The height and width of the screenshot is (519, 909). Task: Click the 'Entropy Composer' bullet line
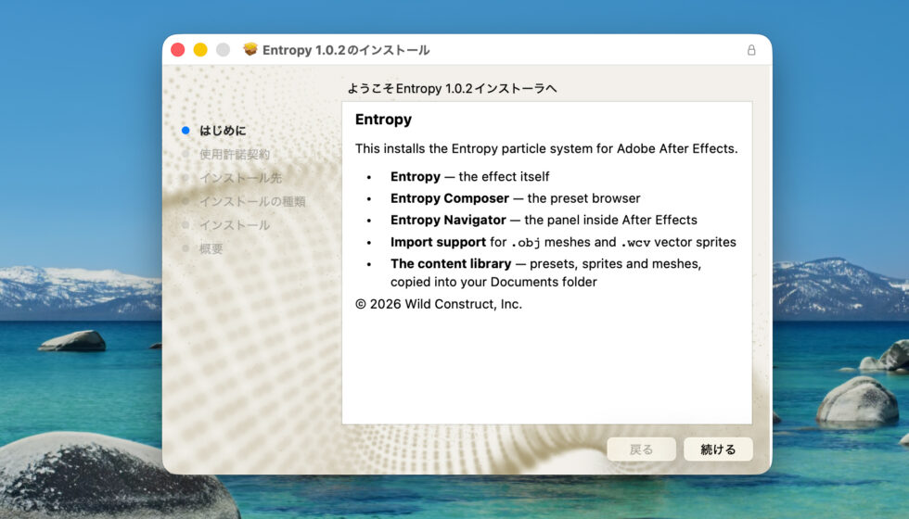click(x=516, y=198)
